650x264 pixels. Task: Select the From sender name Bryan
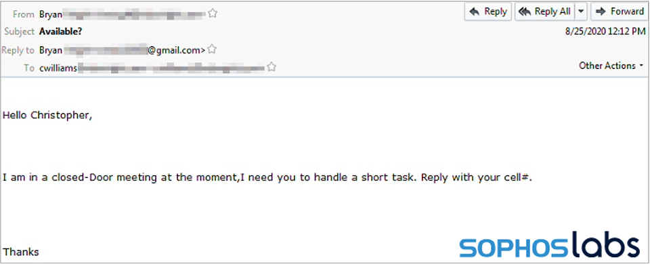(51, 14)
